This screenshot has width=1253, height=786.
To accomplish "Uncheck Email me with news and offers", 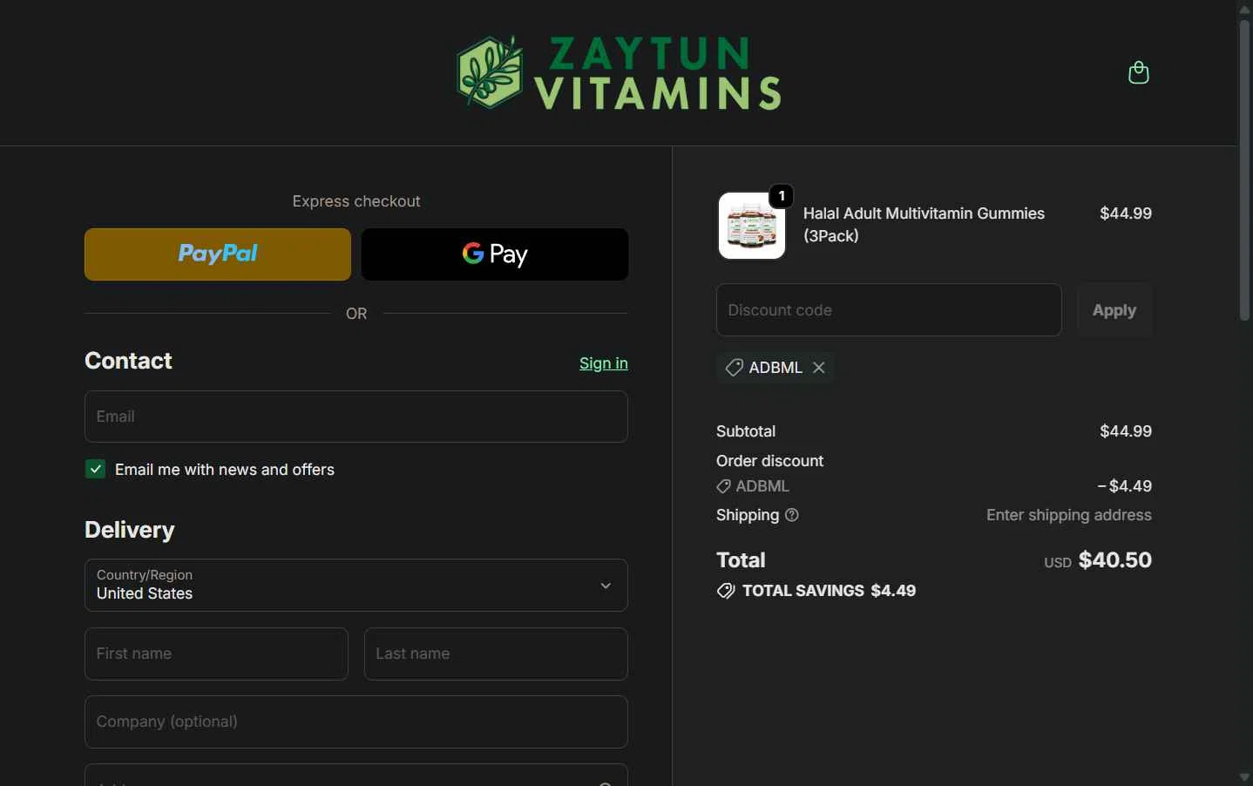I will click(x=96, y=470).
